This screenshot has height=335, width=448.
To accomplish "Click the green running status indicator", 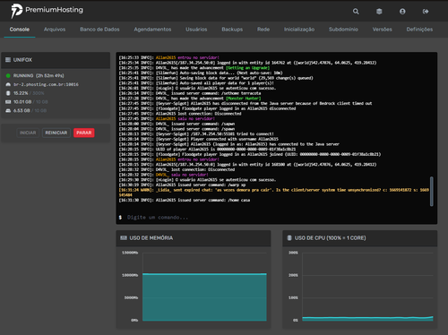I will coord(8,75).
